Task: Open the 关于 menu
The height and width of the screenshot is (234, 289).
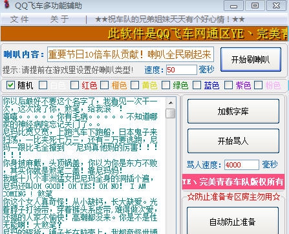Action: click(59, 19)
